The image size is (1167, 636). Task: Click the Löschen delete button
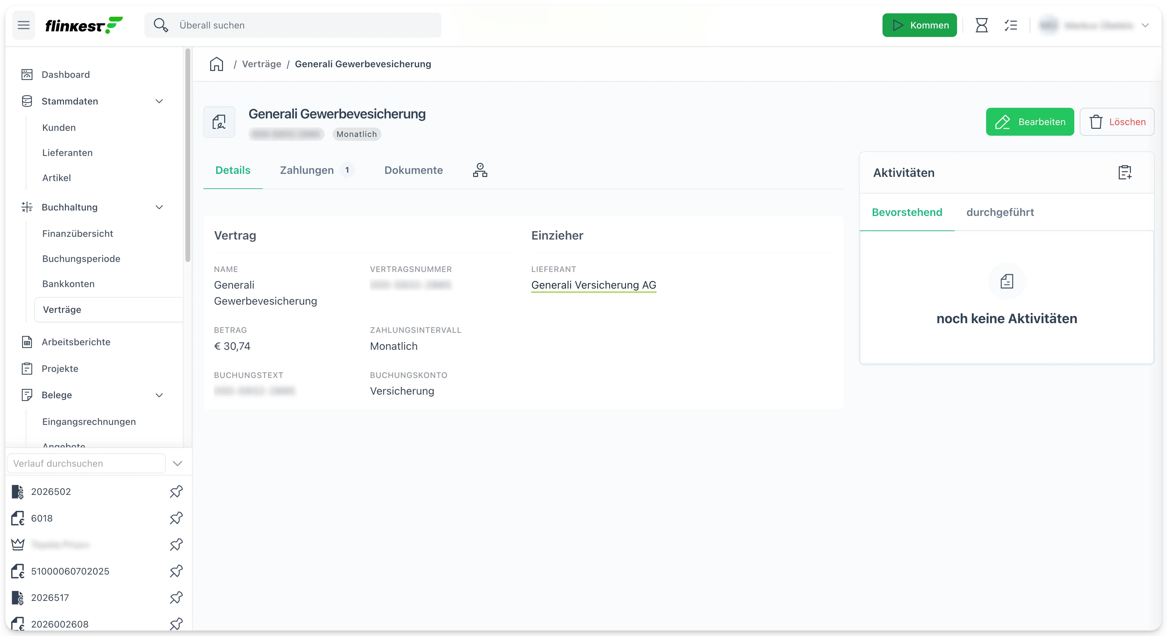1117,122
